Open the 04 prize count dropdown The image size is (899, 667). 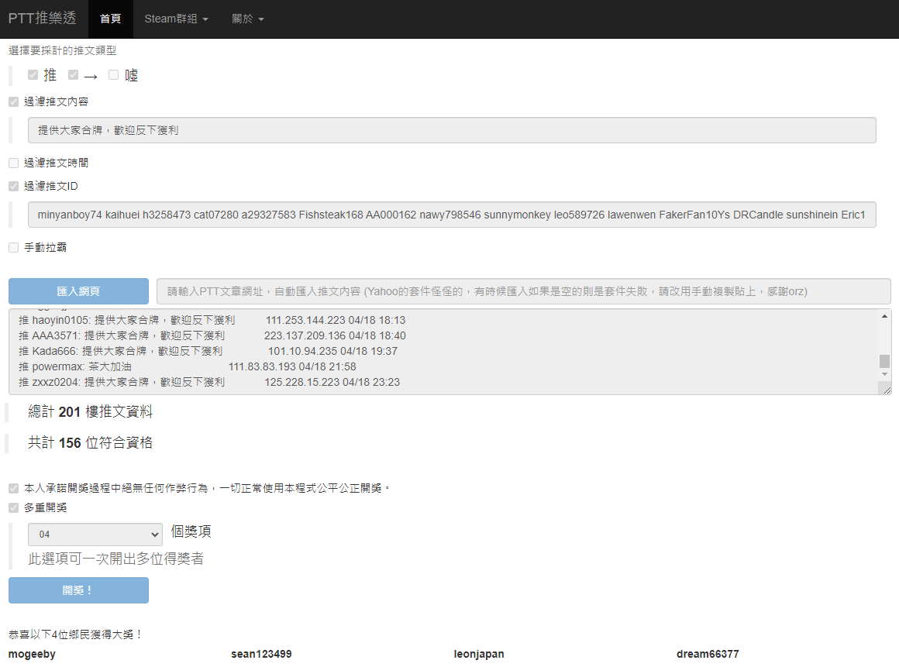pos(95,534)
